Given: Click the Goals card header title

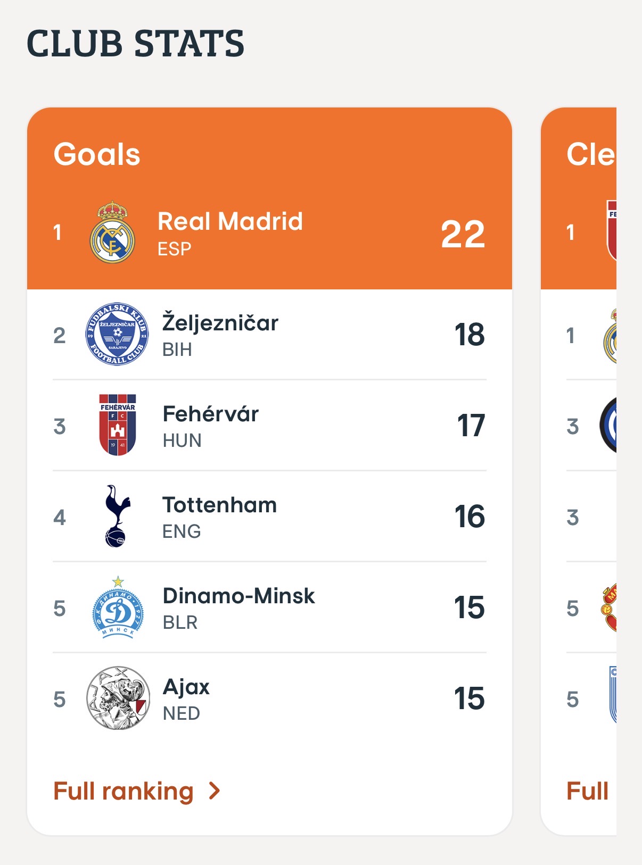Looking at the screenshot, I should [97, 154].
